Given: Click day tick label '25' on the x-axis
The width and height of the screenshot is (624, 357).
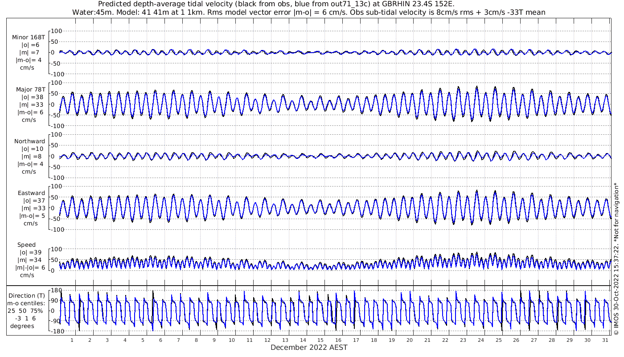Looking at the screenshot, I should pyautogui.click(x=499, y=340).
